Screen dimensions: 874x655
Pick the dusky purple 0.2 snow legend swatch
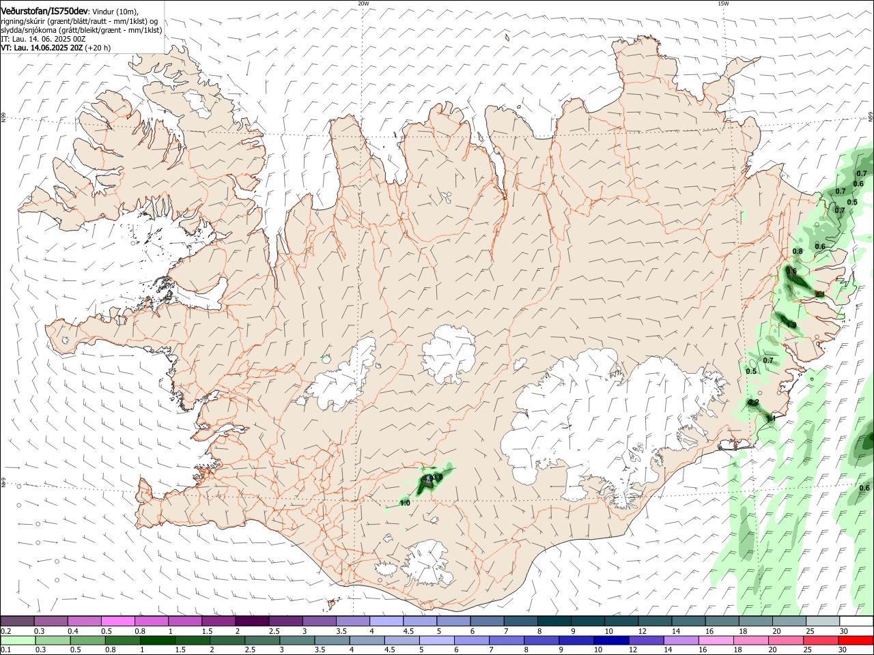(17, 622)
